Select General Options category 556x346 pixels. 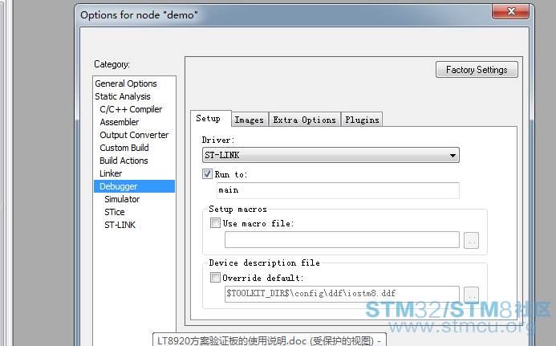126,83
